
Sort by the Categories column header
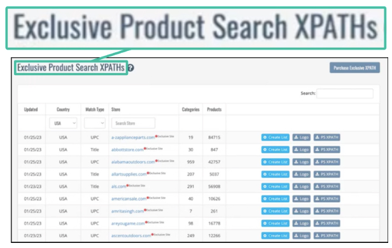[x=191, y=109]
